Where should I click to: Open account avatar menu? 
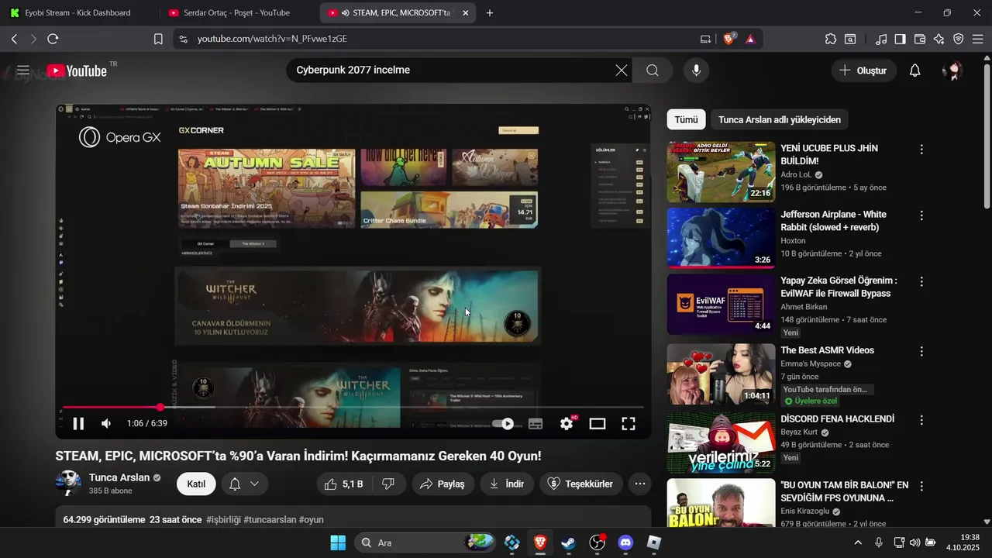952,71
